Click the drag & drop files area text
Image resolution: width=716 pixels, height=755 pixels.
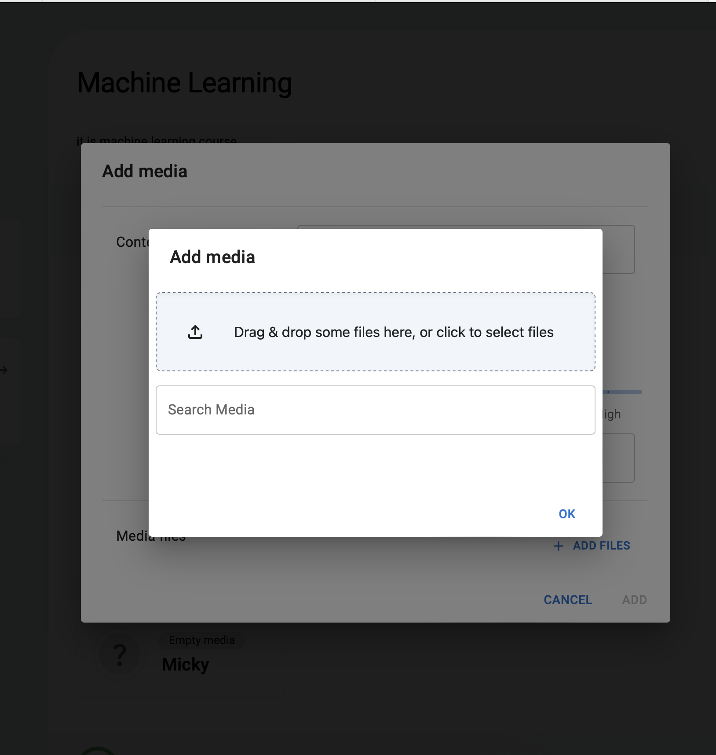(394, 332)
